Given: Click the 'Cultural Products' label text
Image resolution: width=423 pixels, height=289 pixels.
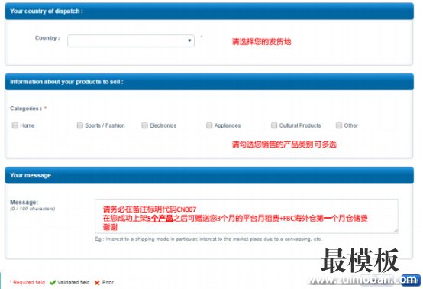Looking at the screenshot, I should 300,125.
